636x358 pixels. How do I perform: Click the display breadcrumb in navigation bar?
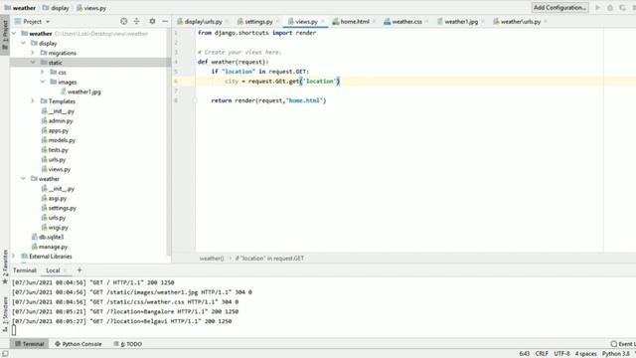(x=56, y=8)
